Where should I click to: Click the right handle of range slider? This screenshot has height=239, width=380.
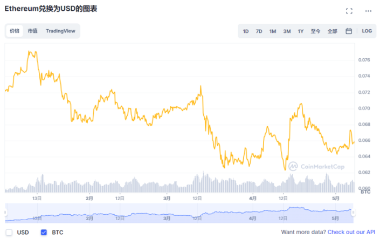354,213
